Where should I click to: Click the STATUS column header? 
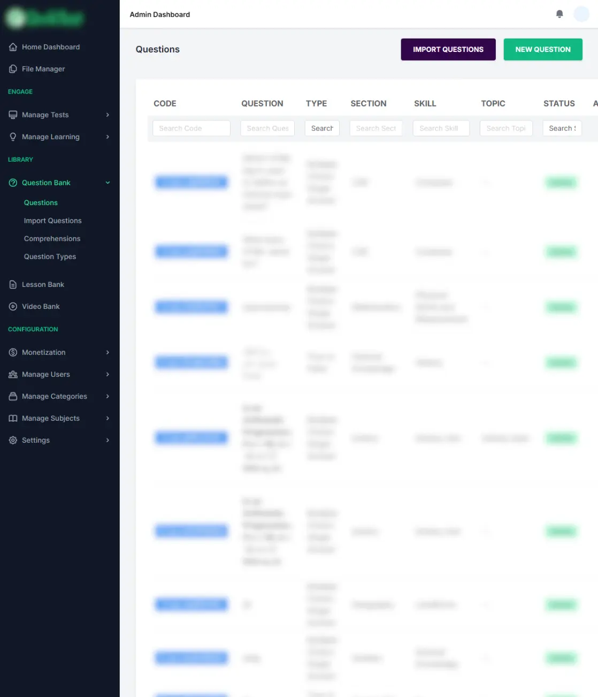coord(559,104)
